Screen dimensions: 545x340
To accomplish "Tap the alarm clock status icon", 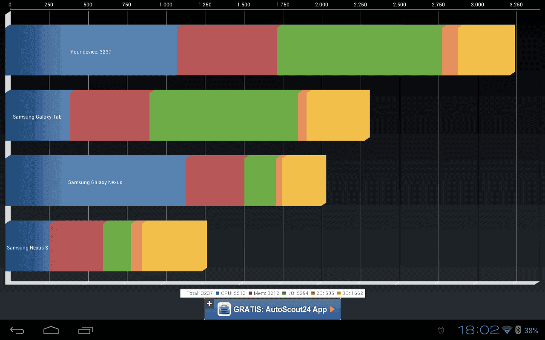I will [x=441, y=330].
